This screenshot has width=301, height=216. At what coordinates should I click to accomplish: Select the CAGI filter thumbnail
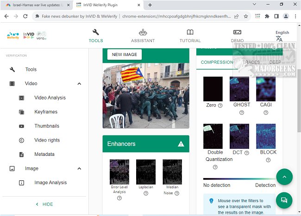click(x=266, y=89)
